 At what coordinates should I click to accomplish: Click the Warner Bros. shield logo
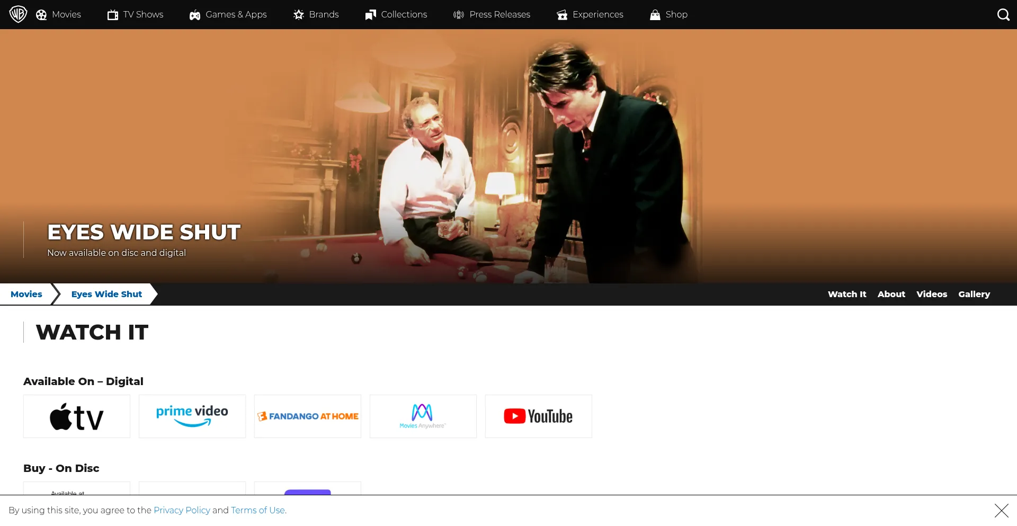pyautogui.click(x=18, y=14)
